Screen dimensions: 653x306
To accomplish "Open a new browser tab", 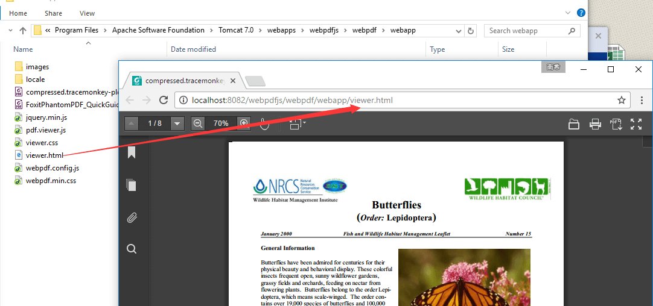I will pyautogui.click(x=255, y=81).
